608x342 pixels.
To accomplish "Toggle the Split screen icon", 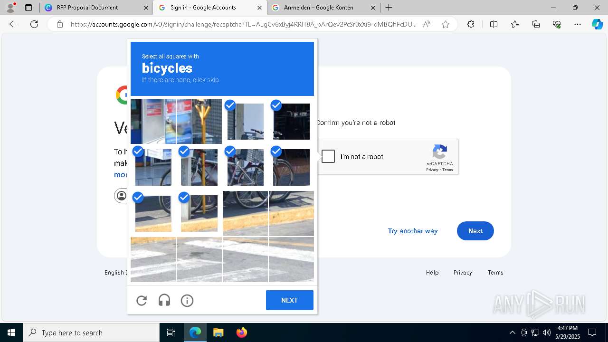I will coord(494,24).
